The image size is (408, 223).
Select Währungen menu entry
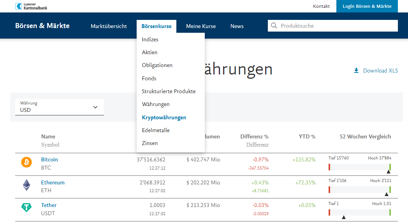156,104
